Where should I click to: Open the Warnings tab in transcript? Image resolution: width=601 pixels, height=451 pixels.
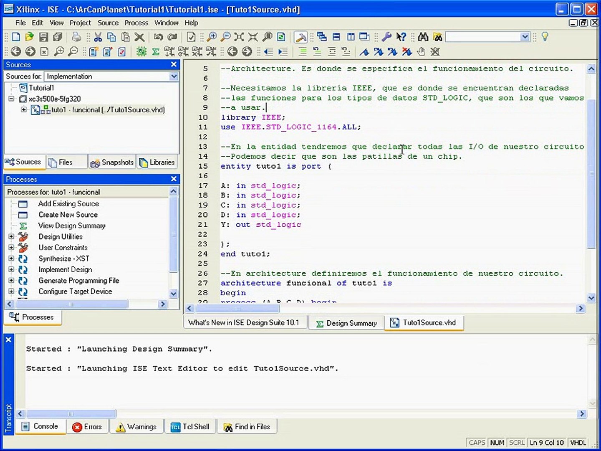click(136, 427)
